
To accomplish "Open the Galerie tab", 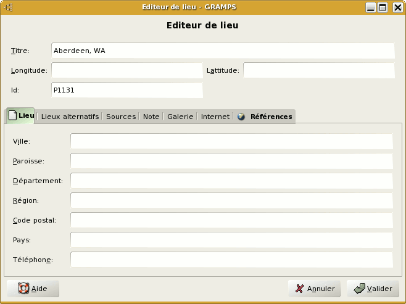I will [x=180, y=117].
